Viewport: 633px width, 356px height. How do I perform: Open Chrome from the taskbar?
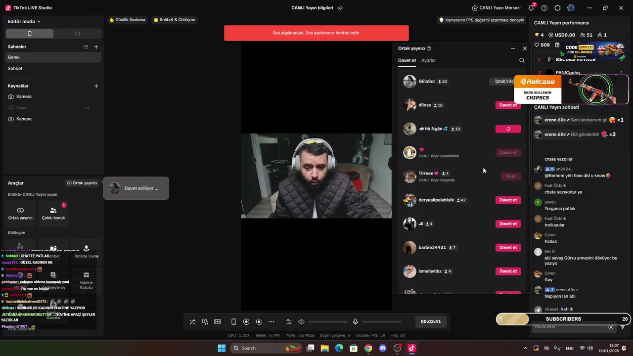(x=368, y=348)
